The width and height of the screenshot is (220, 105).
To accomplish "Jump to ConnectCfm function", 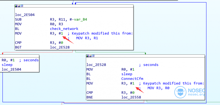I will [x=132, y=79].
